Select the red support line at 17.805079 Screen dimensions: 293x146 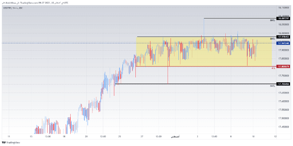pyautogui.click(x=206, y=66)
